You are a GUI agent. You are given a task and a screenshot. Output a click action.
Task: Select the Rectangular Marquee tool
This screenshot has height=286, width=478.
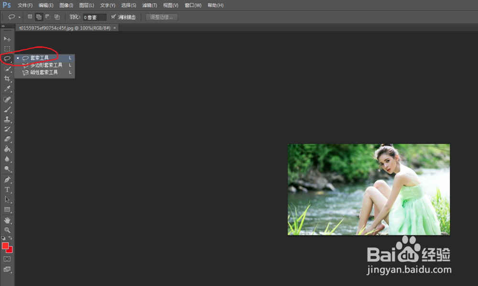coord(7,49)
